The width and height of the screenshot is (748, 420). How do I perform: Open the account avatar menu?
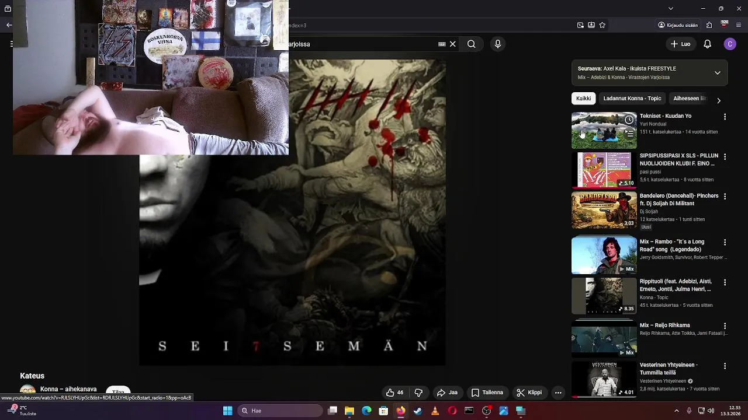click(730, 44)
